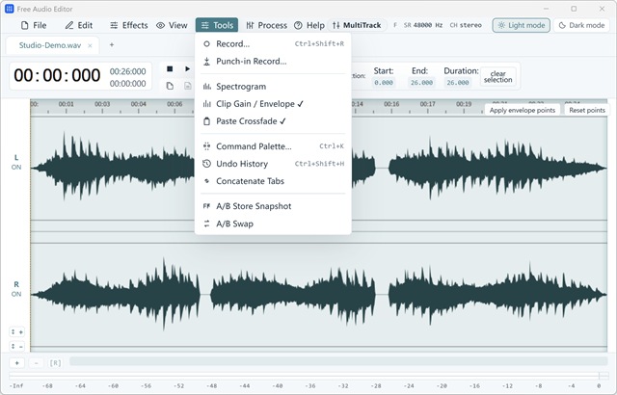Image resolution: width=617 pixels, height=395 pixels.
Task: Open the File menu
Action: [x=34, y=25]
